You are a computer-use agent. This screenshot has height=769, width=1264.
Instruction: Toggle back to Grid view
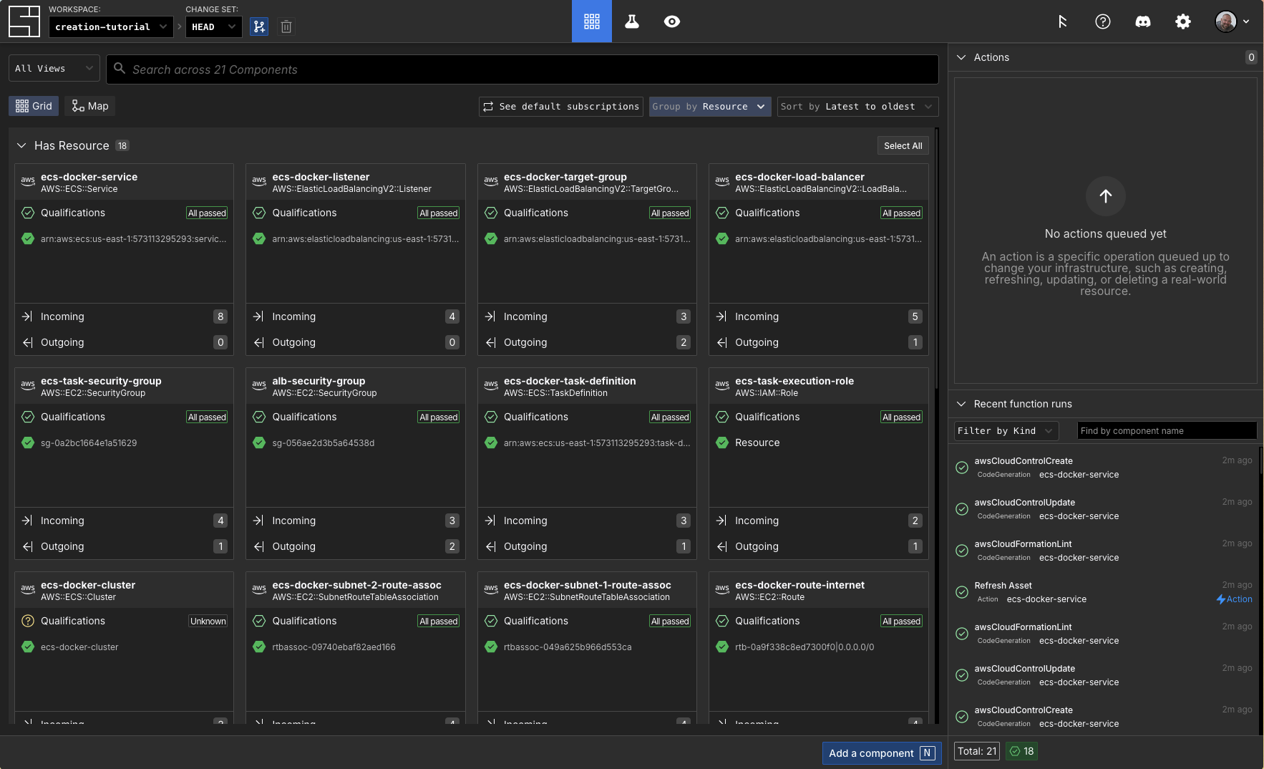pyautogui.click(x=33, y=106)
